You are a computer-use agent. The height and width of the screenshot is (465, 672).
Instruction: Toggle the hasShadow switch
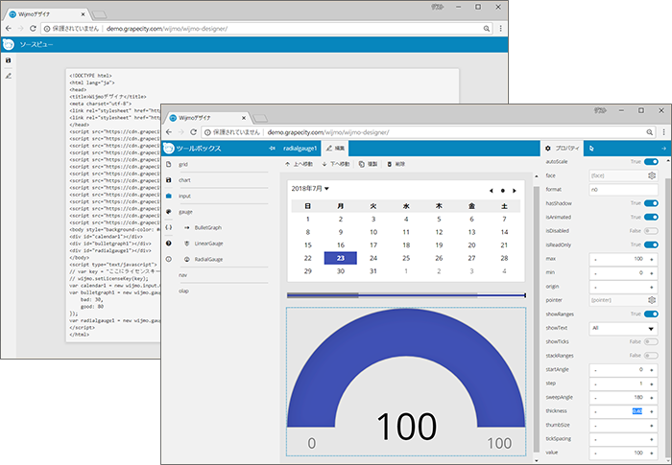point(652,203)
